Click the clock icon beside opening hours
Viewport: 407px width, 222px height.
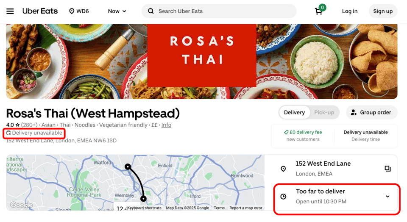pos(283,197)
